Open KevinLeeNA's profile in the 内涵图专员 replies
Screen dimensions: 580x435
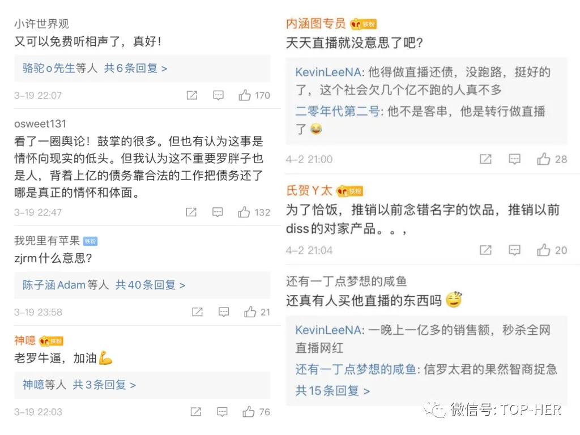click(329, 72)
